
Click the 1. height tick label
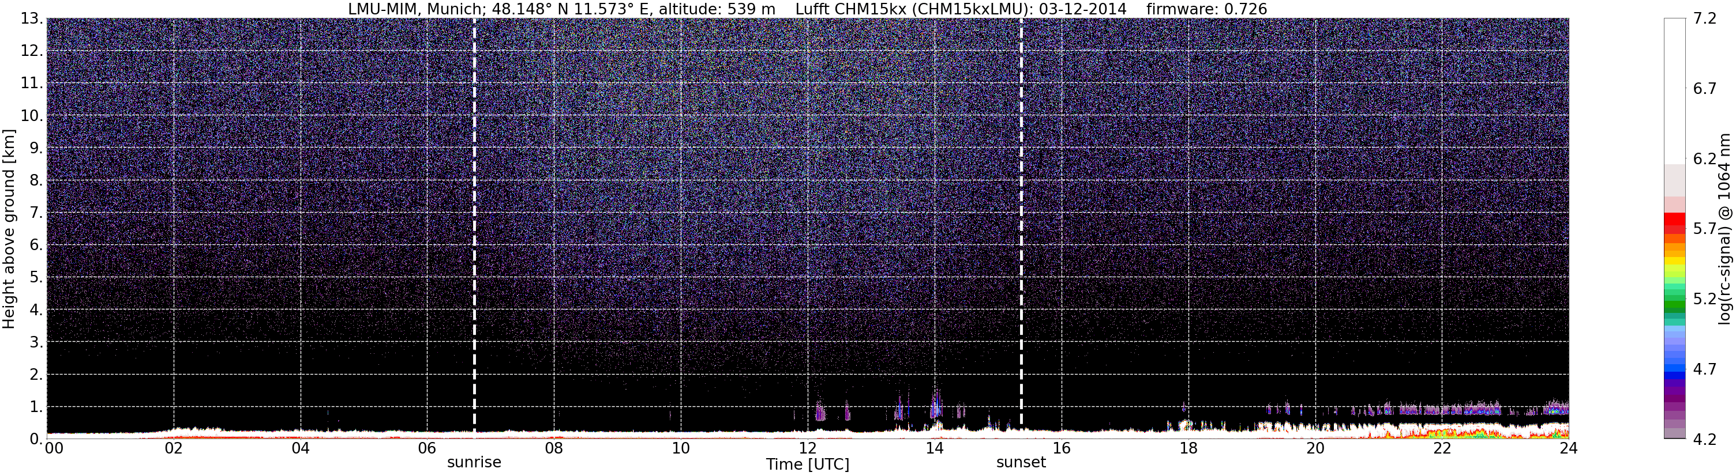(x=36, y=407)
